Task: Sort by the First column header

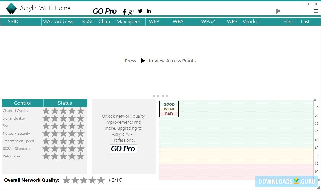Action: [x=288, y=21]
